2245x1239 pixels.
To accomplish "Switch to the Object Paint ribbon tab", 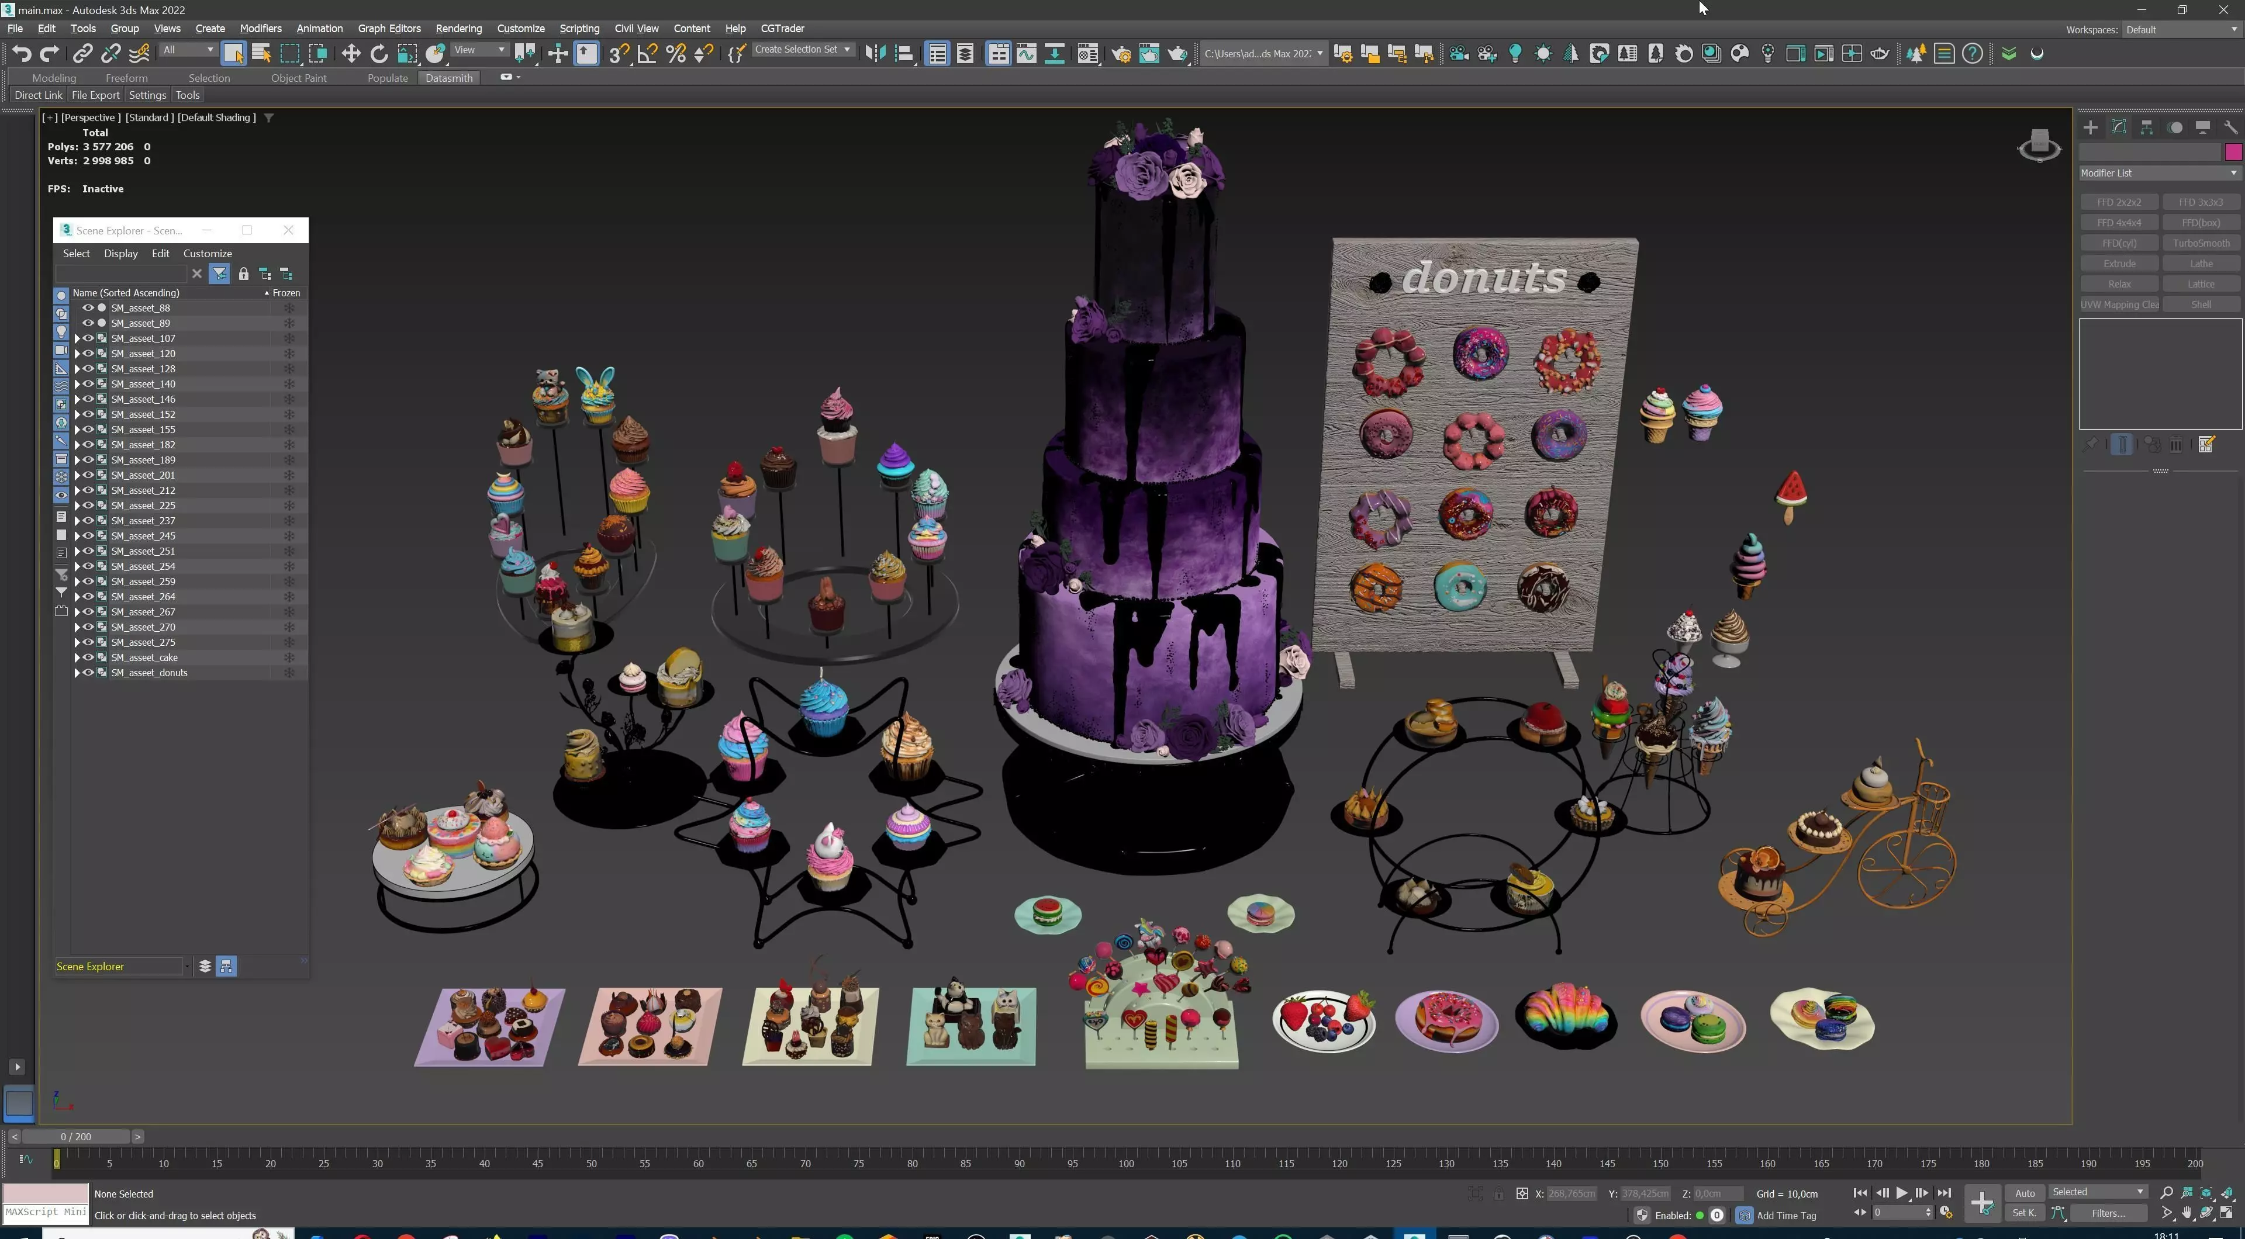I will coord(298,78).
